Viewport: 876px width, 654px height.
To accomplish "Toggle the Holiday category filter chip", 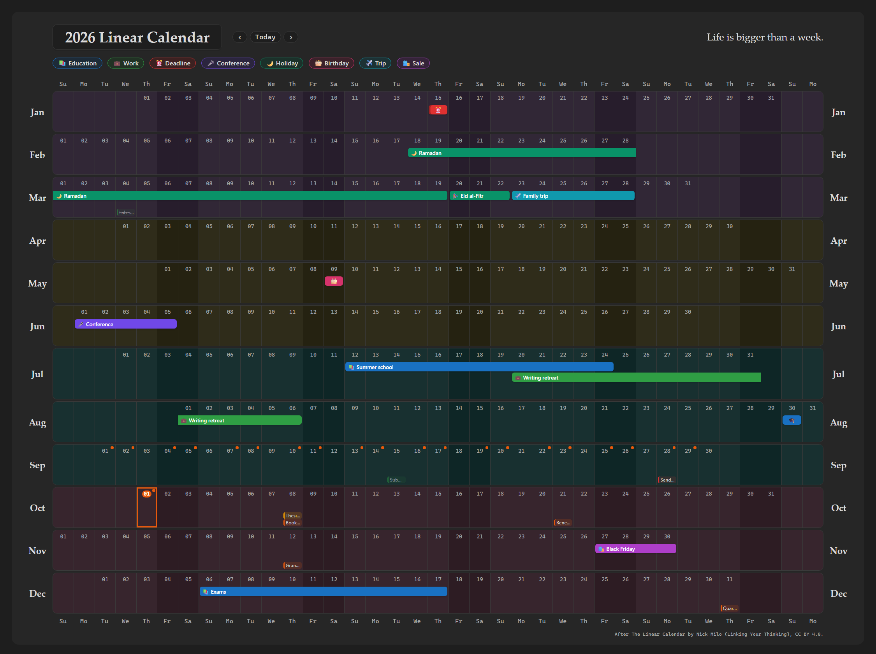I will [282, 63].
